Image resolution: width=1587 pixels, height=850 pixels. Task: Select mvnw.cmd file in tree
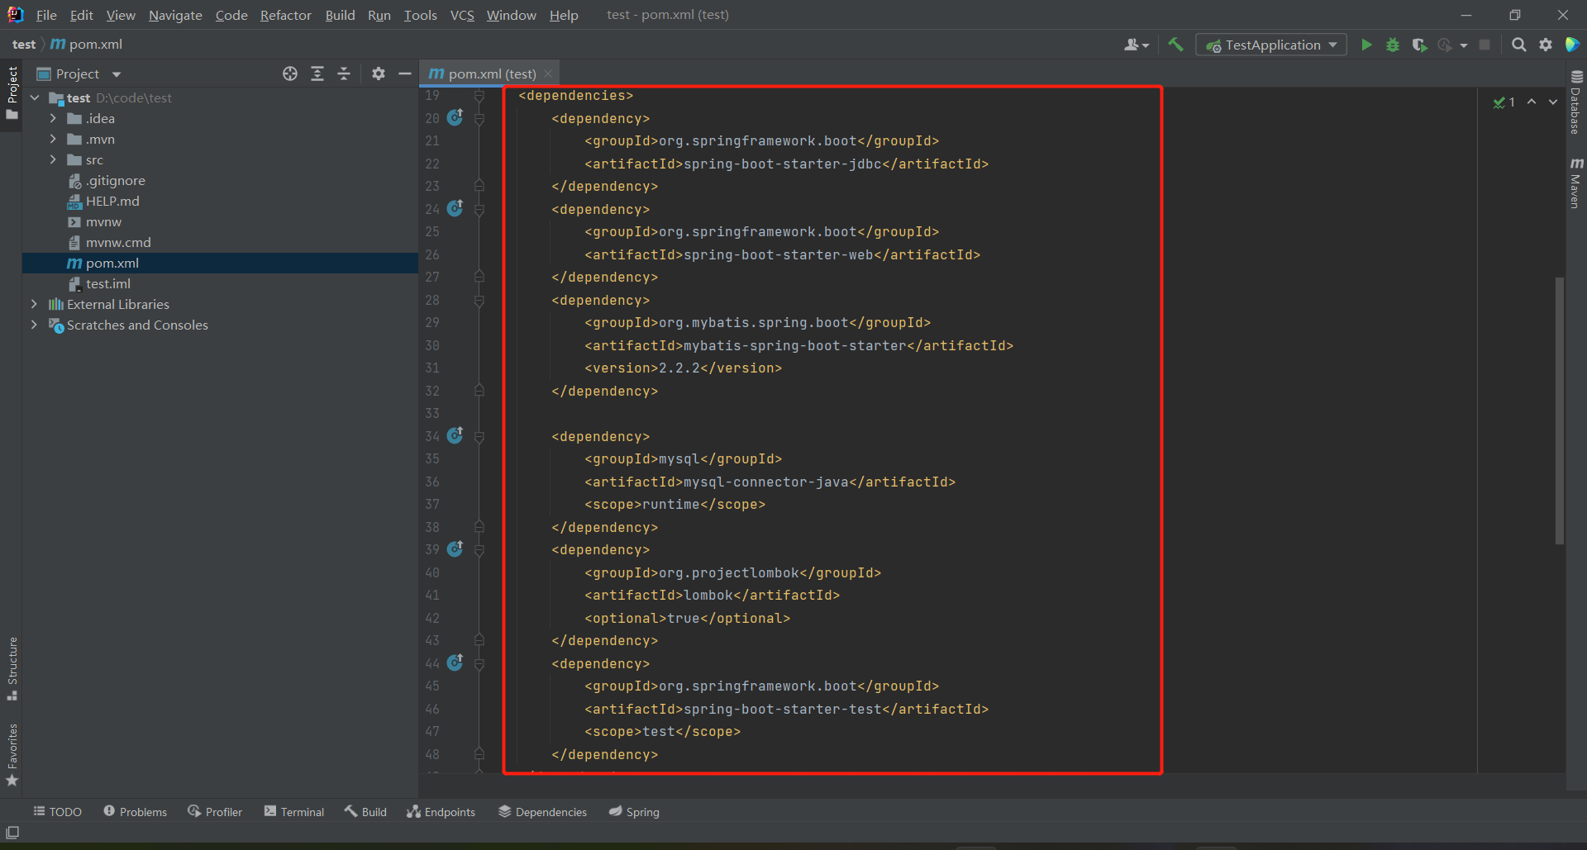[118, 242]
